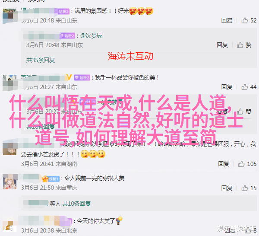The width and height of the screenshot is (259, 236).
Task: Click yellow V verified badge icon
Action: pos(69,77)
